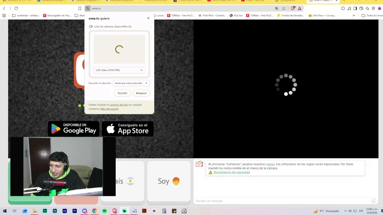This screenshot has height=215, width=383.
Task: Open the taskbar clock showing 12:49 a. m.
Action: click(371, 211)
